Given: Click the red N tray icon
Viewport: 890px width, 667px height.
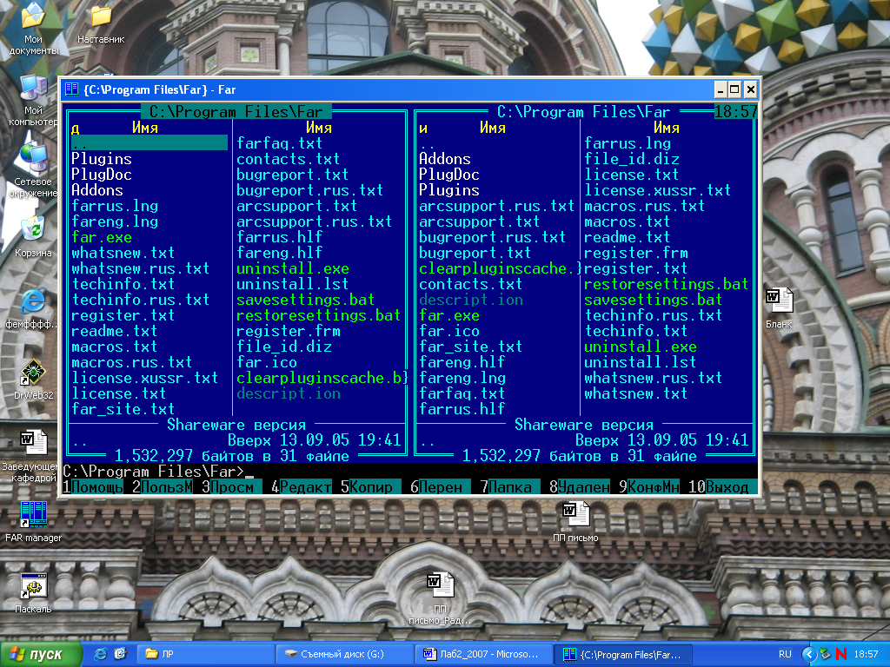Looking at the screenshot, I should click(x=841, y=654).
